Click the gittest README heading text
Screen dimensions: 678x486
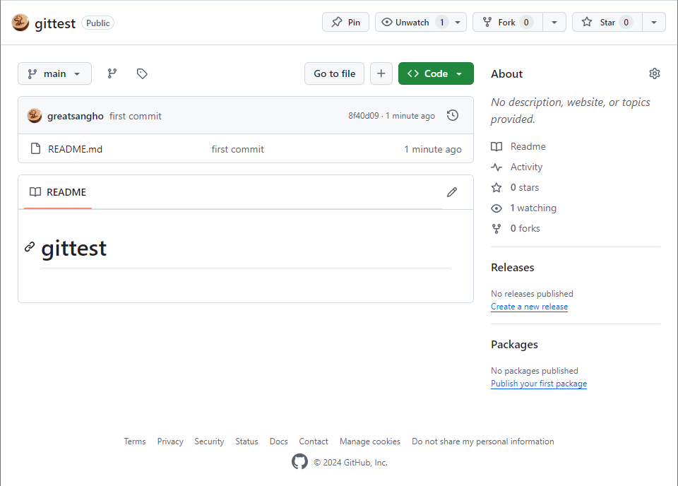[74, 248]
